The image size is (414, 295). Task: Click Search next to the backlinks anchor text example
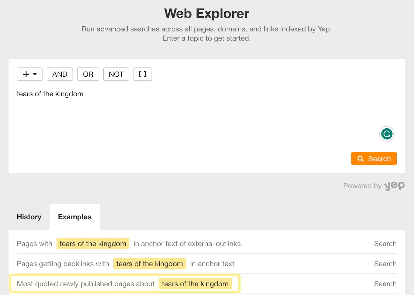(x=385, y=264)
